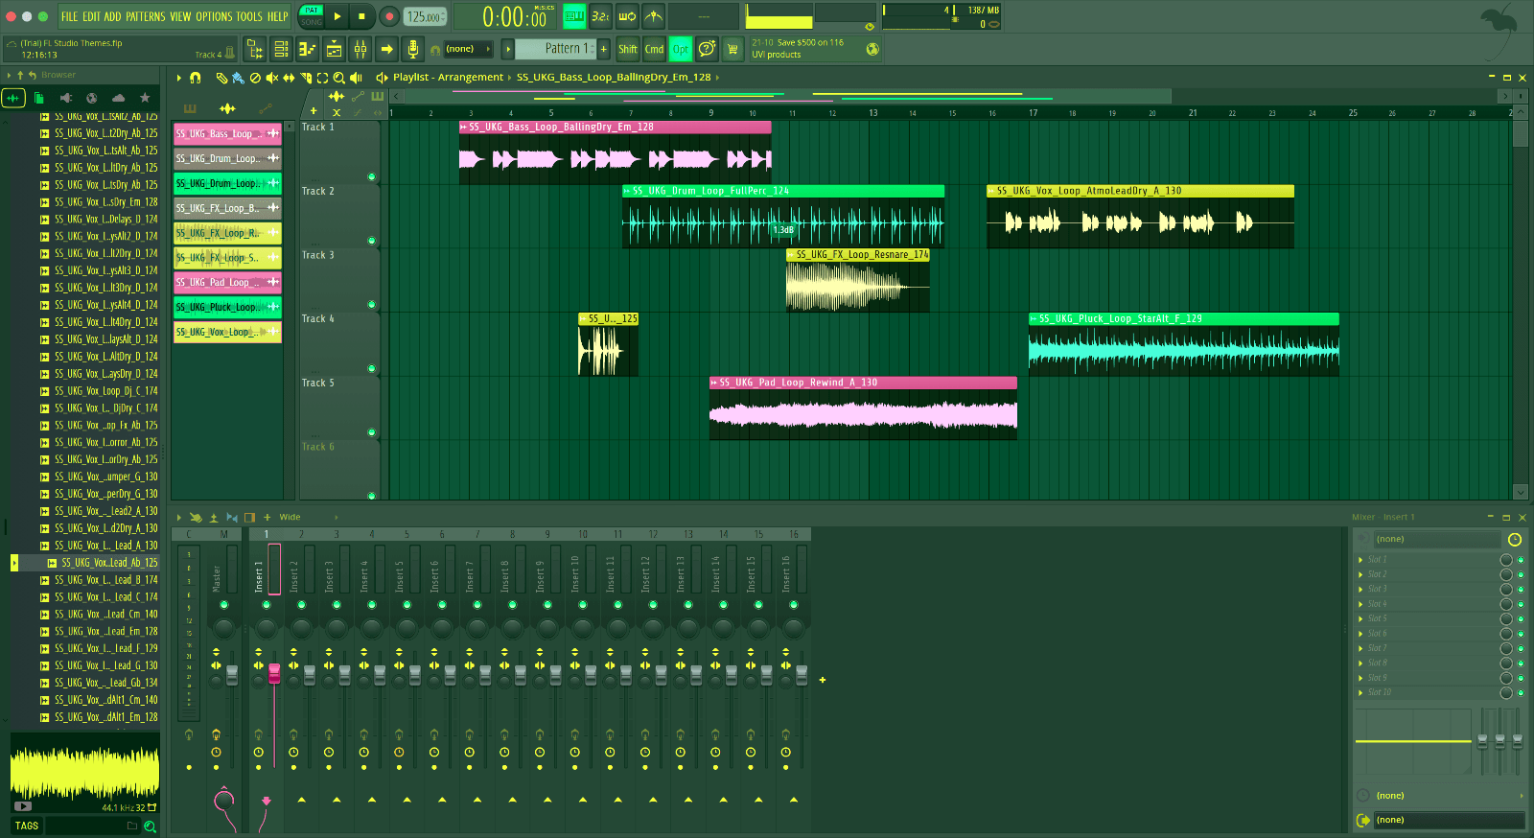Click the Stop transport button
The height and width of the screenshot is (838, 1534).
point(361,16)
